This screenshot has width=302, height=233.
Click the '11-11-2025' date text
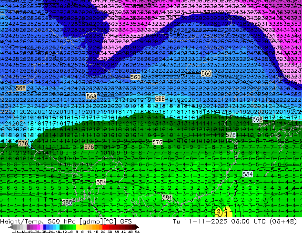point(205,222)
